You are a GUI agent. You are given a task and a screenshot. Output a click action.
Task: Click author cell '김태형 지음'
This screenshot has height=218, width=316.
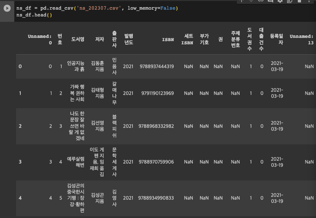pyautogui.click(x=97, y=93)
